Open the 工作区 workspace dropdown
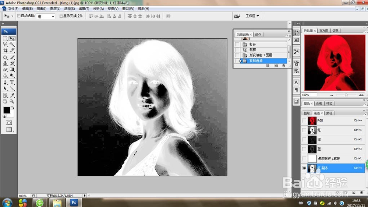 252,16
